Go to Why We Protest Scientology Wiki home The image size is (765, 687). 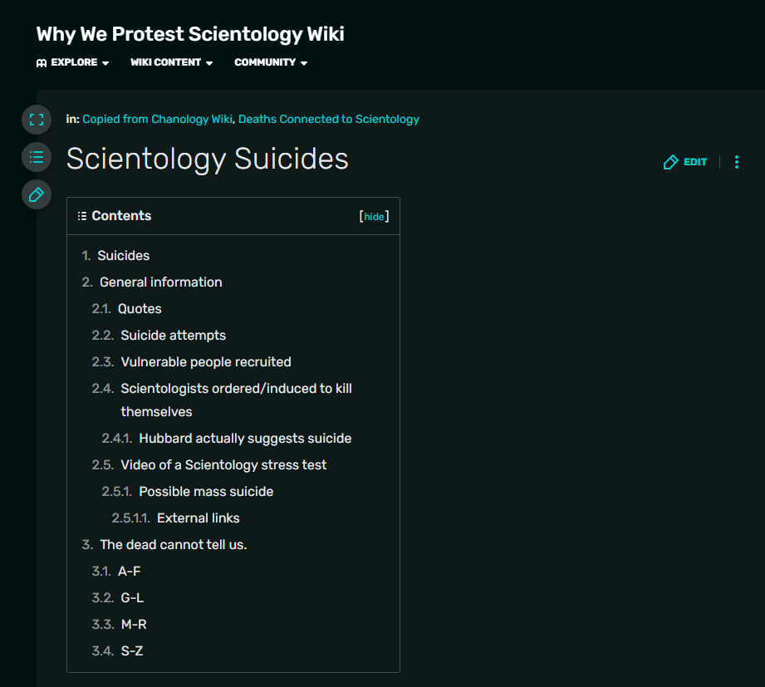pyautogui.click(x=190, y=34)
